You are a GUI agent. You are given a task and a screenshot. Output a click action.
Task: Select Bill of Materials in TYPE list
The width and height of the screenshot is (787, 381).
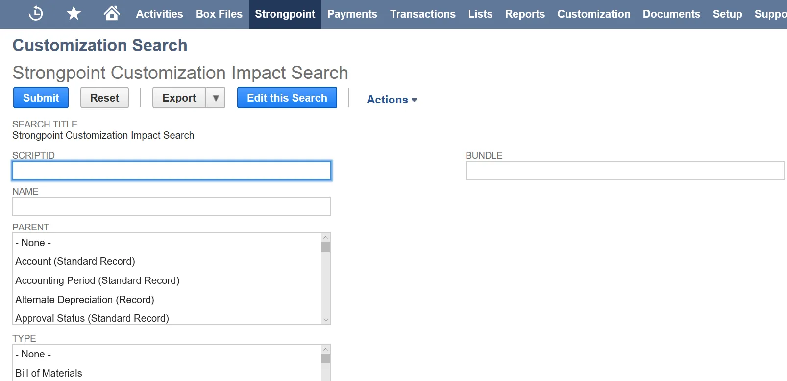click(x=167, y=373)
